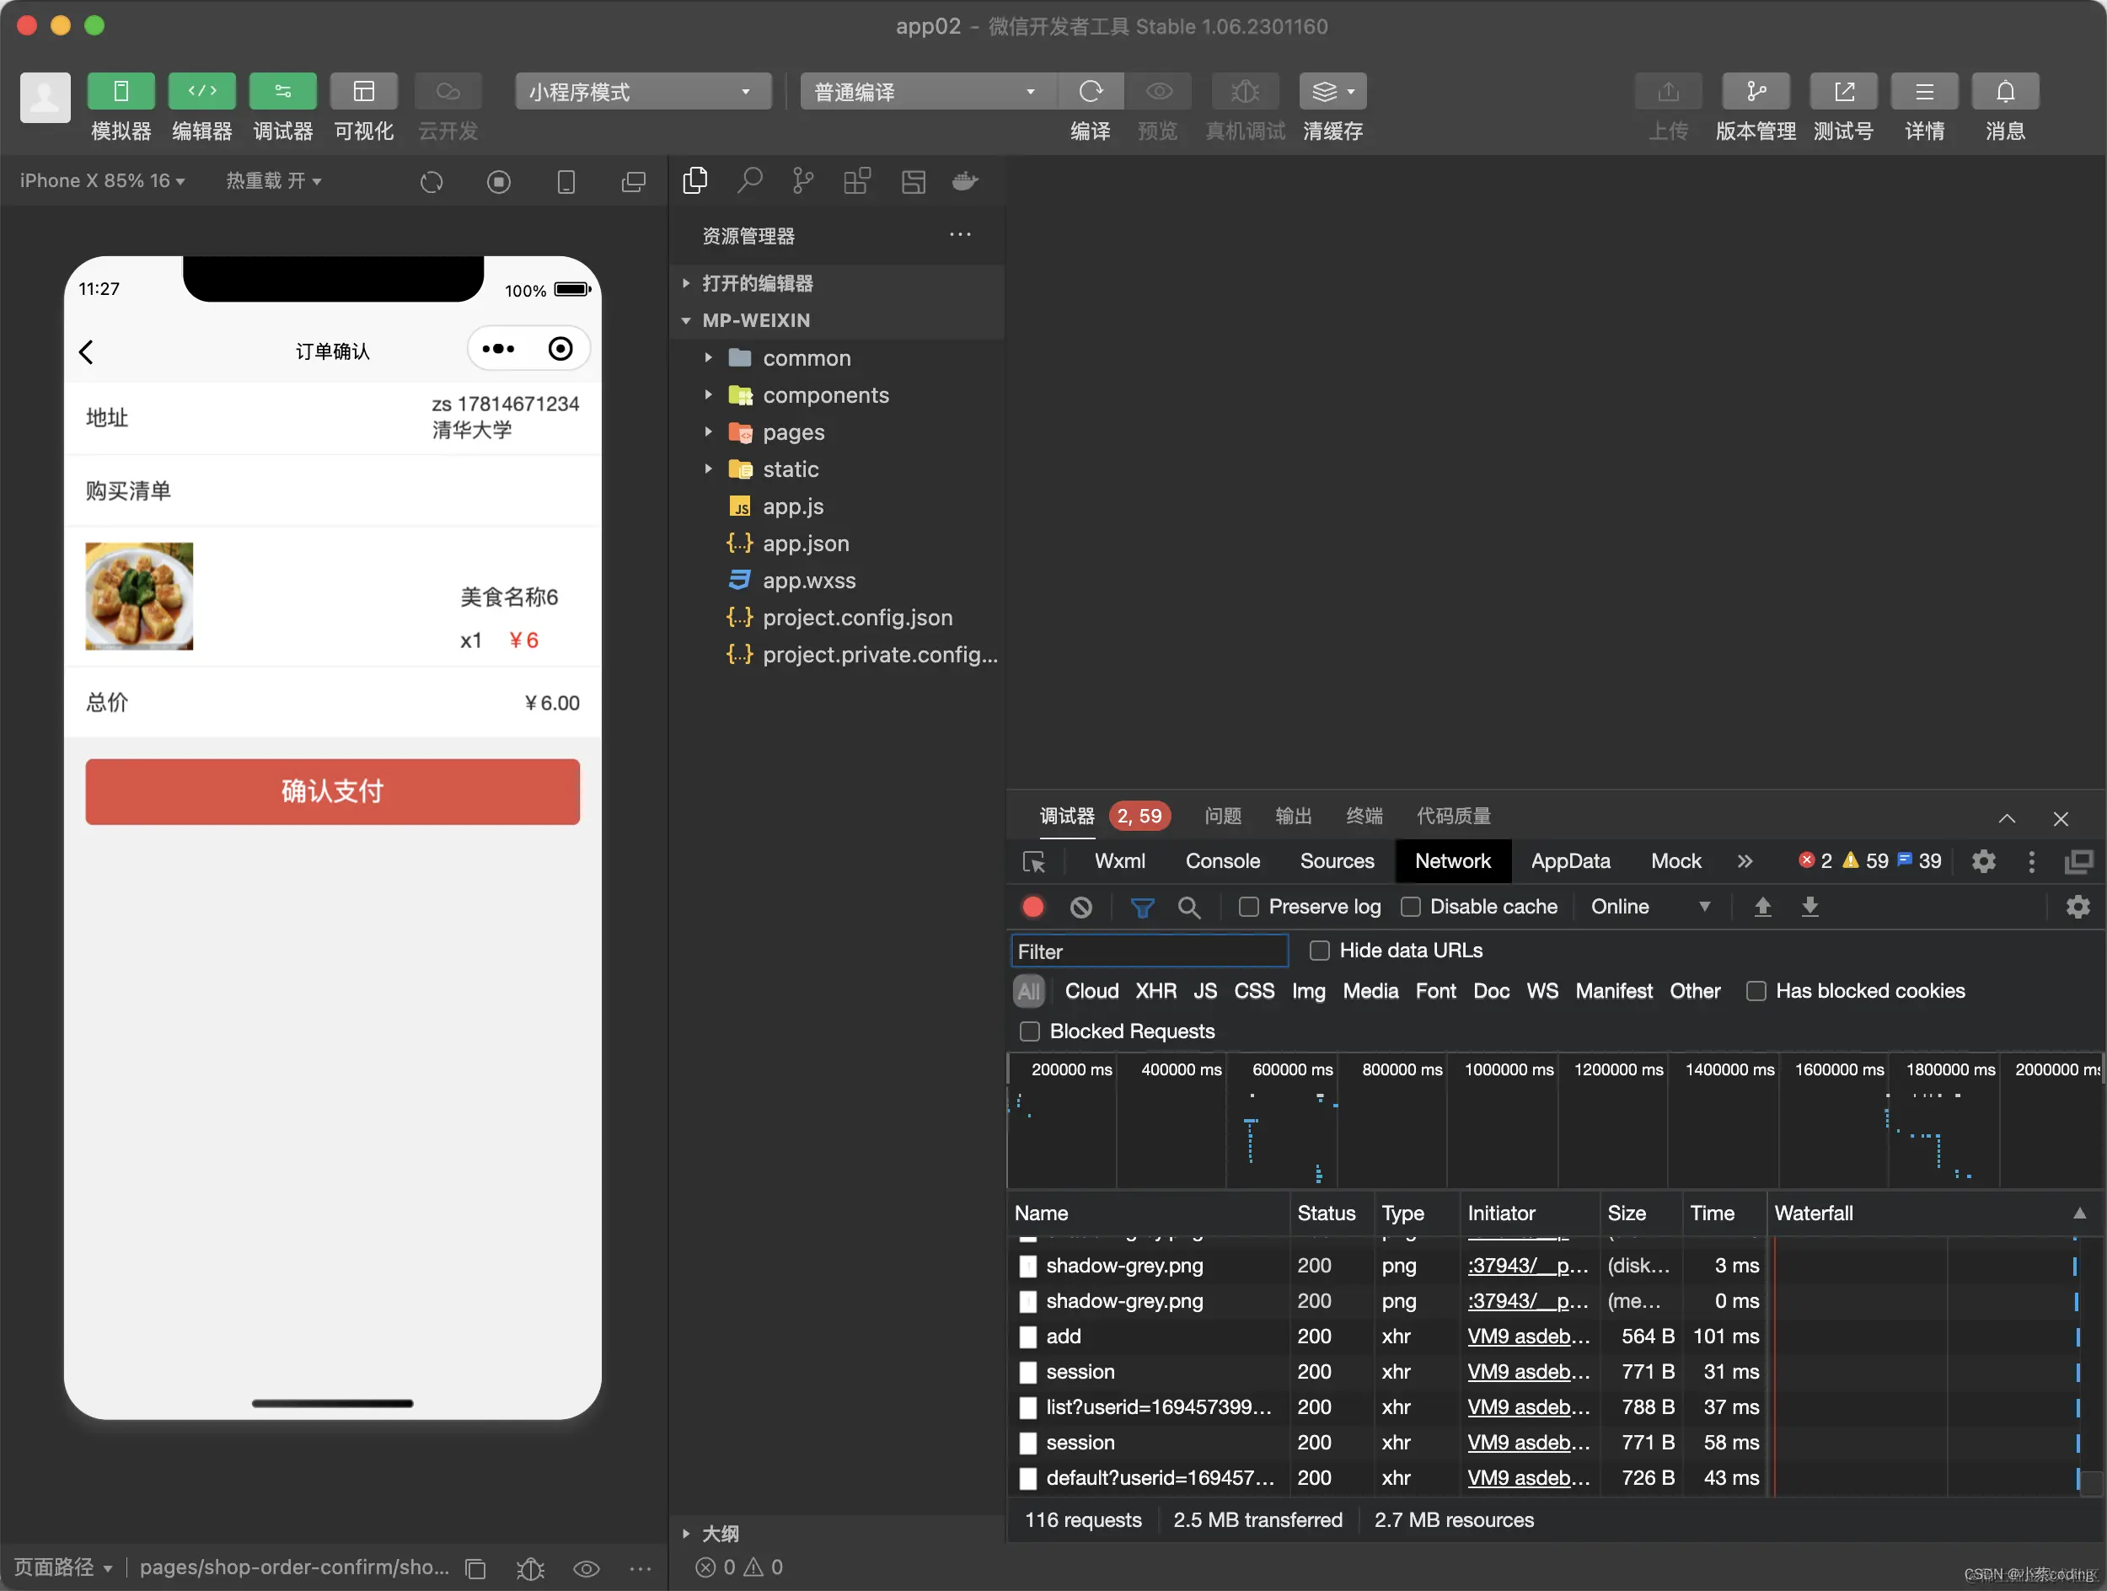Filter network requests by XHR
This screenshot has height=1591, width=2107.
tap(1155, 991)
